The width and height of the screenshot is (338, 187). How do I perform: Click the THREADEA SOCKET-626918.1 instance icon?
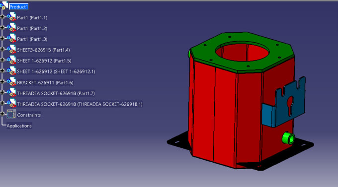(x=11, y=103)
